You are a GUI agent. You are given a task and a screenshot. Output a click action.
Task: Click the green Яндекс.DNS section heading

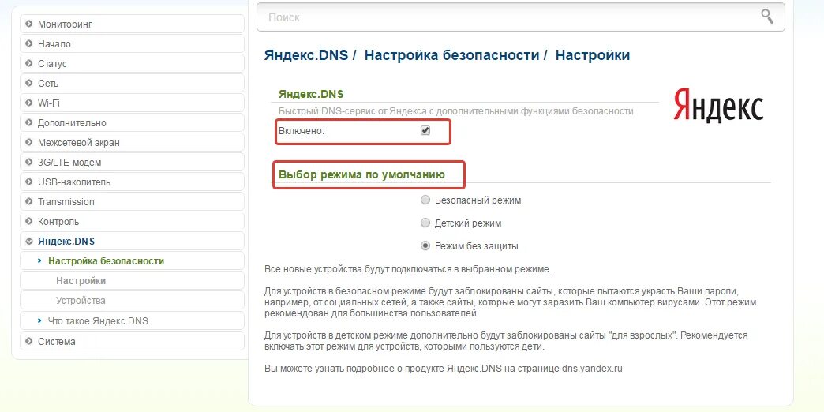coord(310,94)
